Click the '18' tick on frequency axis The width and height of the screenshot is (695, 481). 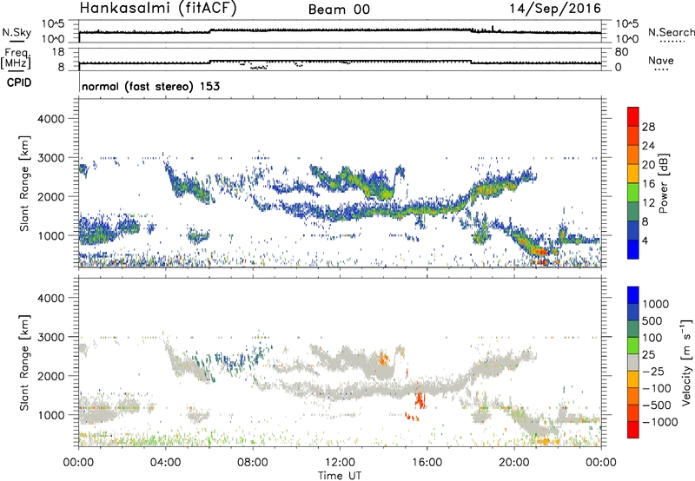pos(58,52)
